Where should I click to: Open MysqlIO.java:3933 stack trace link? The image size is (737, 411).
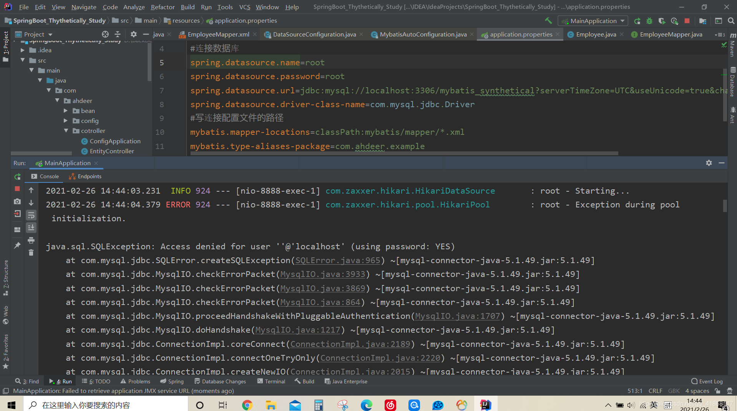323,274
